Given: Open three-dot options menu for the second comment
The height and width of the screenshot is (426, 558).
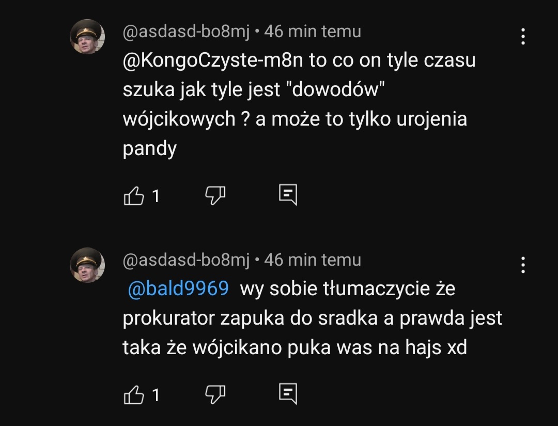Looking at the screenshot, I should pyautogui.click(x=523, y=265).
